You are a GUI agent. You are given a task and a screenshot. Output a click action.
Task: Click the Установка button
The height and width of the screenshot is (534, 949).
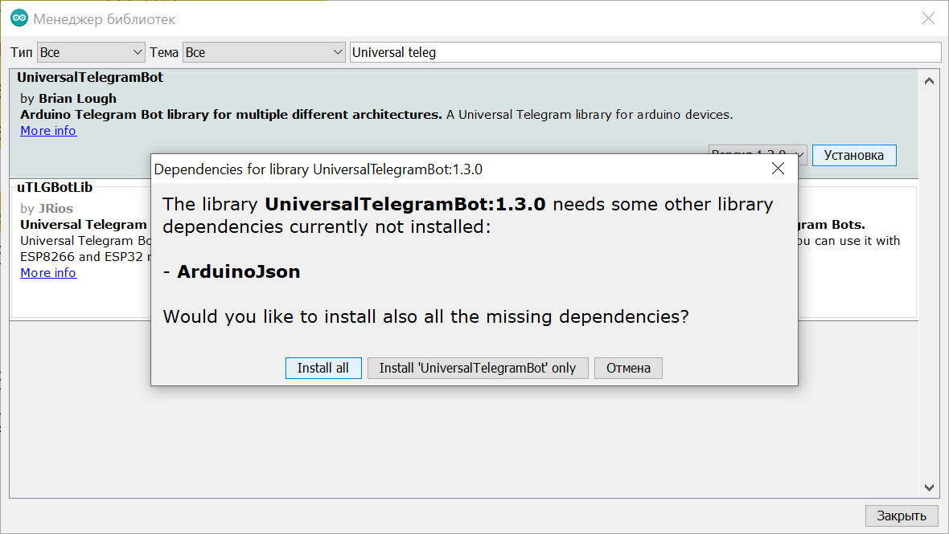(x=854, y=155)
